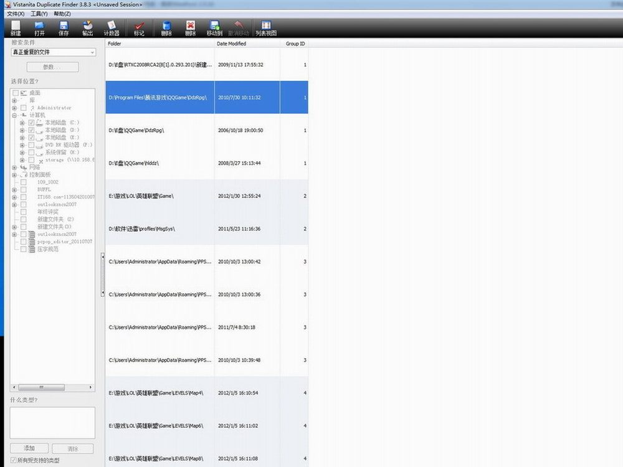This screenshot has height=467, width=623.
Task: Click the 新建 (New) toolbar icon
Action: pyautogui.click(x=16, y=28)
